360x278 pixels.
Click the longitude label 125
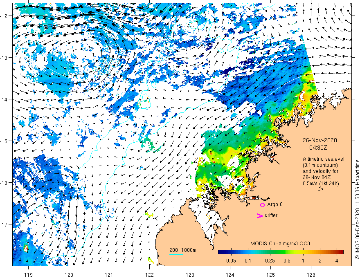click(270, 275)
